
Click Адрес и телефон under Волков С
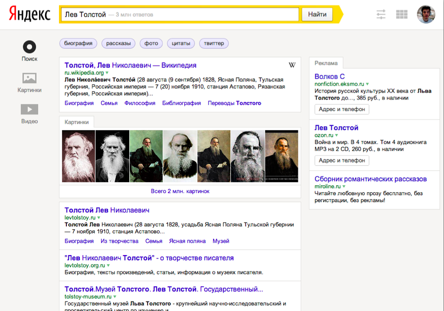[342, 109]
